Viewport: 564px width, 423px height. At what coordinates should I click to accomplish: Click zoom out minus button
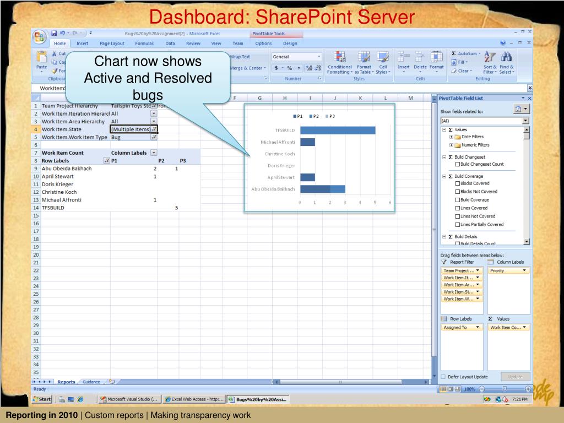pyautogui.click(x=481, y=389)
